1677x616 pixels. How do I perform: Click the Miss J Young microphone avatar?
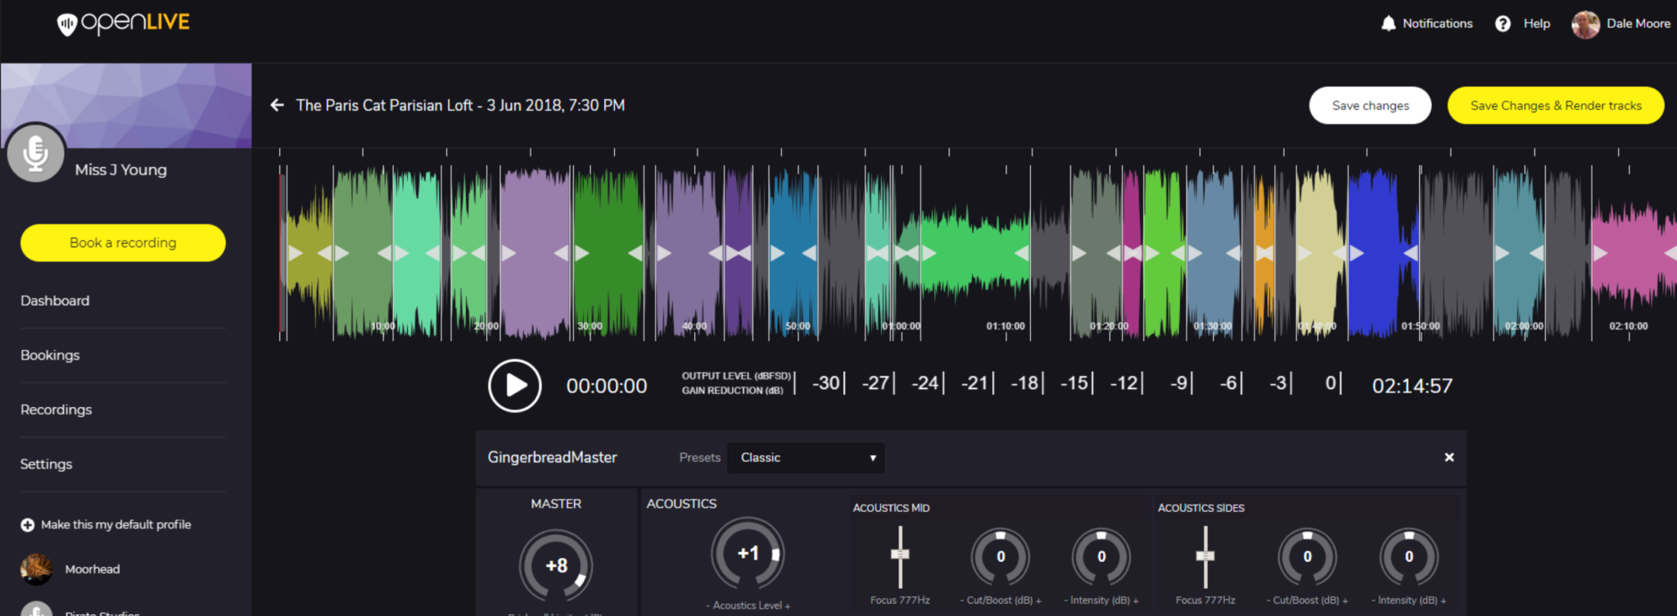click(35, 152)
